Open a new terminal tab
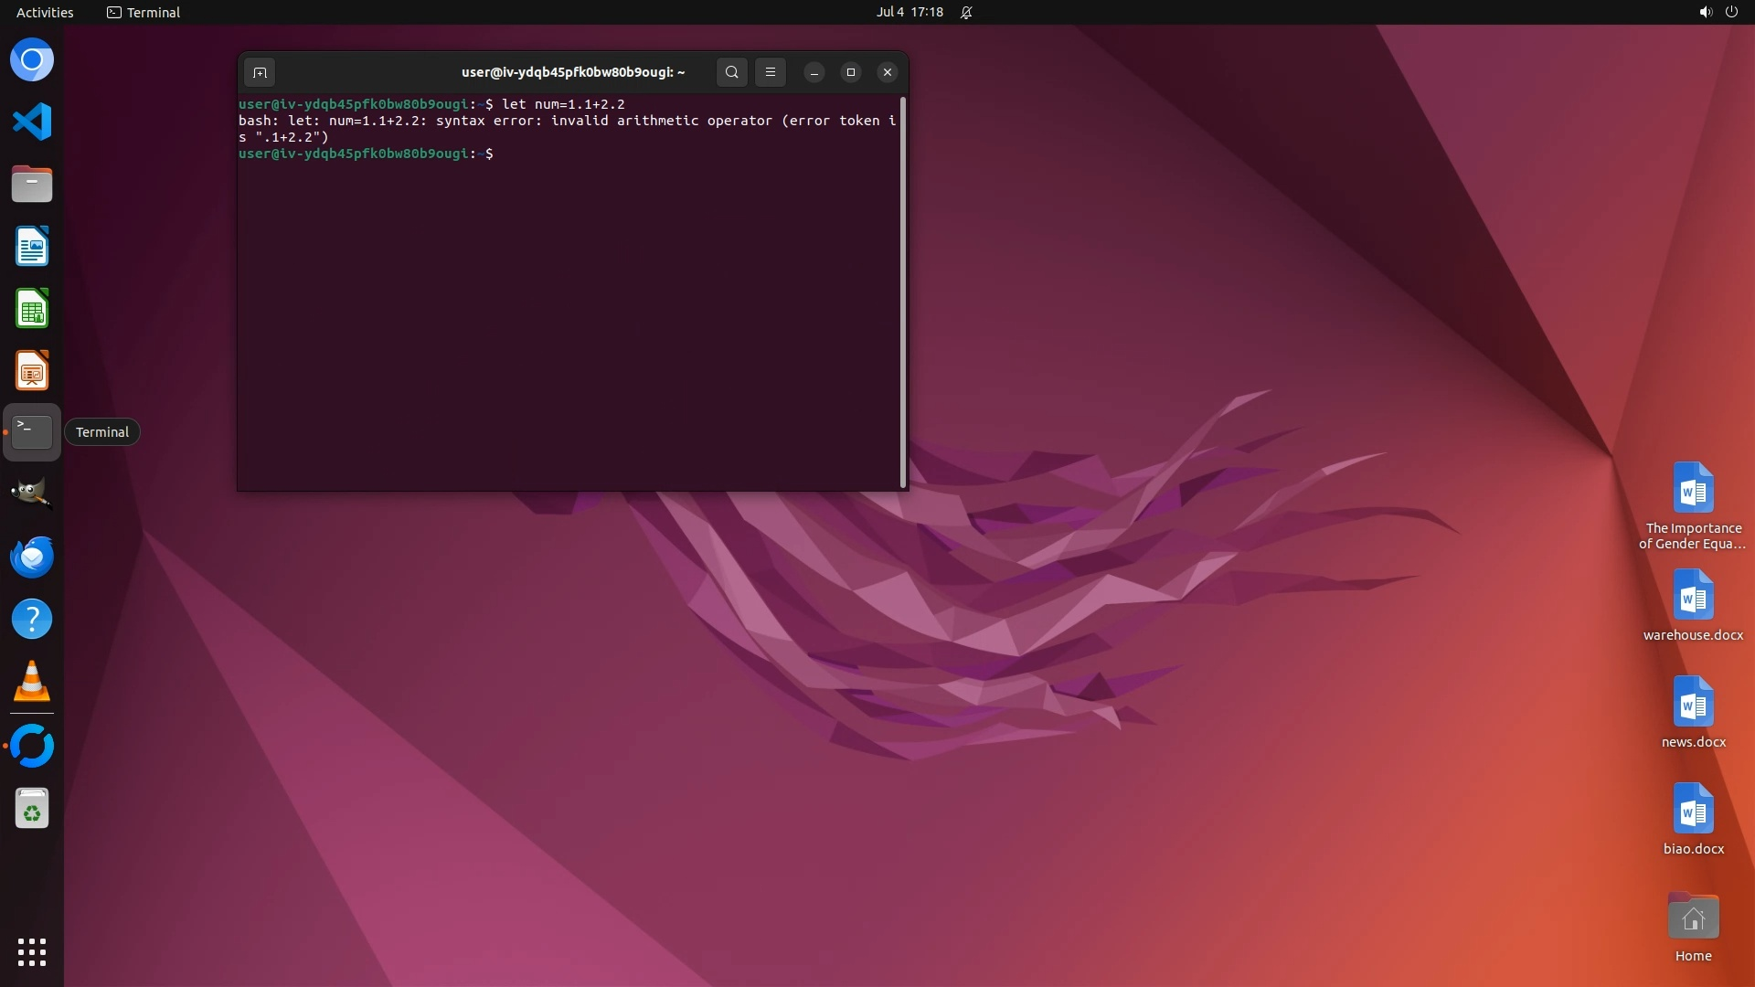Screen dimensions: 1755x987 point(260,72)
